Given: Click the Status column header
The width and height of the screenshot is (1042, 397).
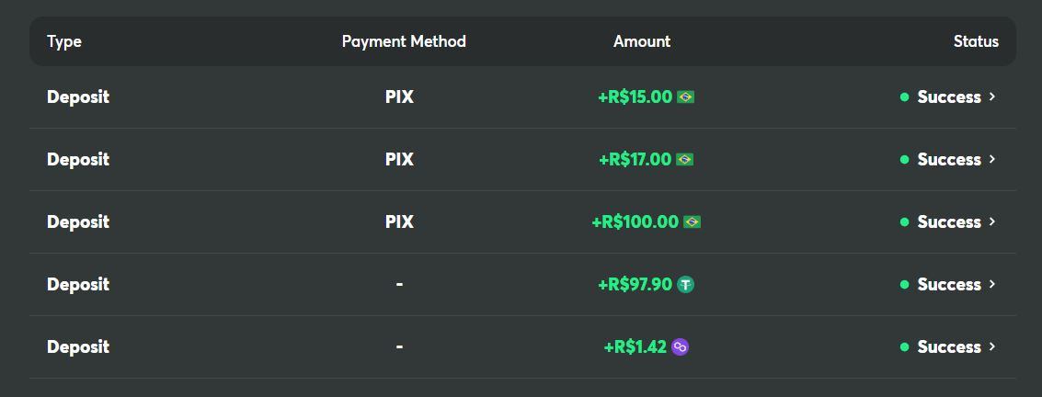Looking at the screenshot, I should [976, 41].
